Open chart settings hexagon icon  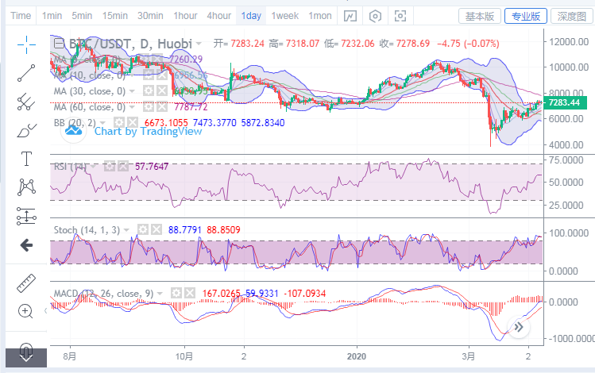click(375, 16)
